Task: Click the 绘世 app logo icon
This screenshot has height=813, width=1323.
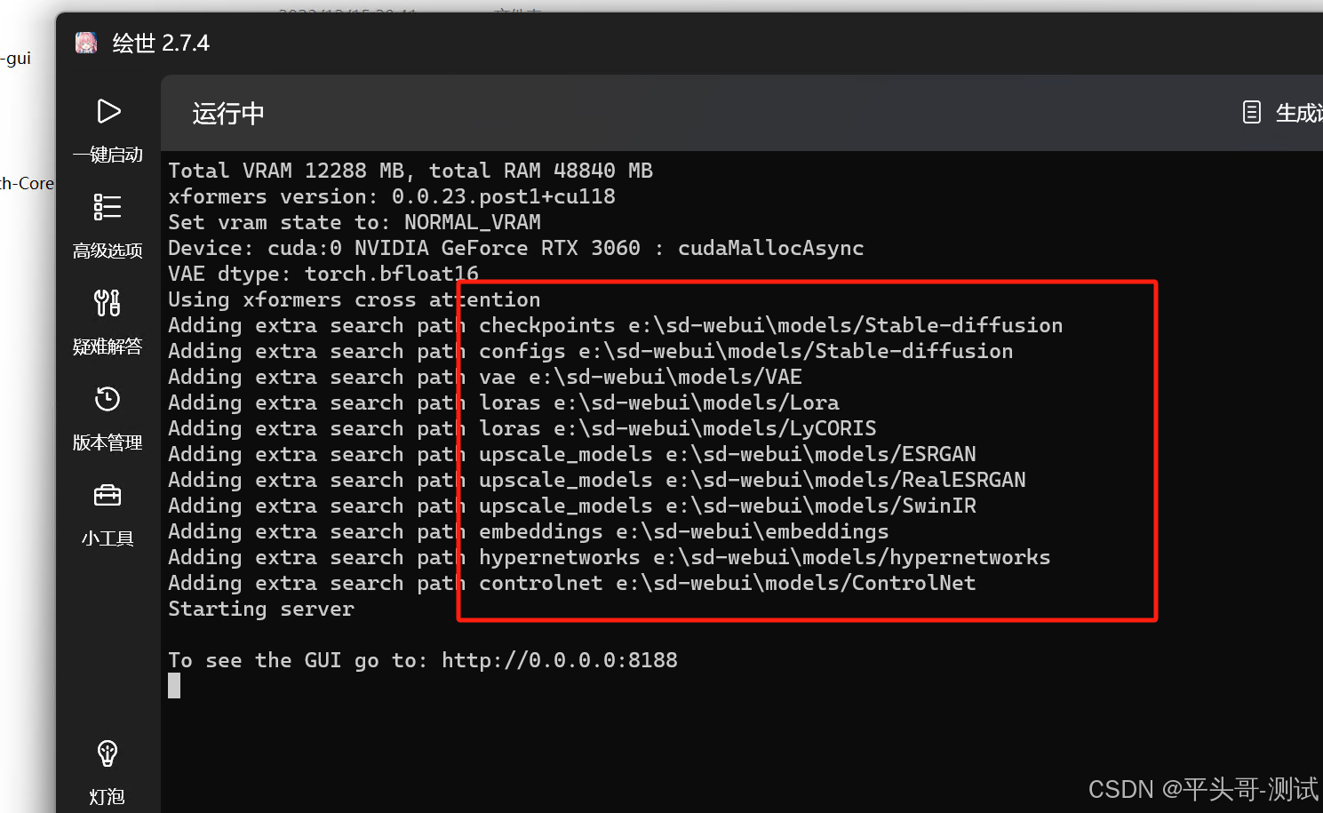Action: [86, 43]
